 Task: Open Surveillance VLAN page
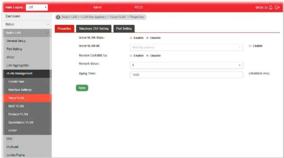point(27,122)
